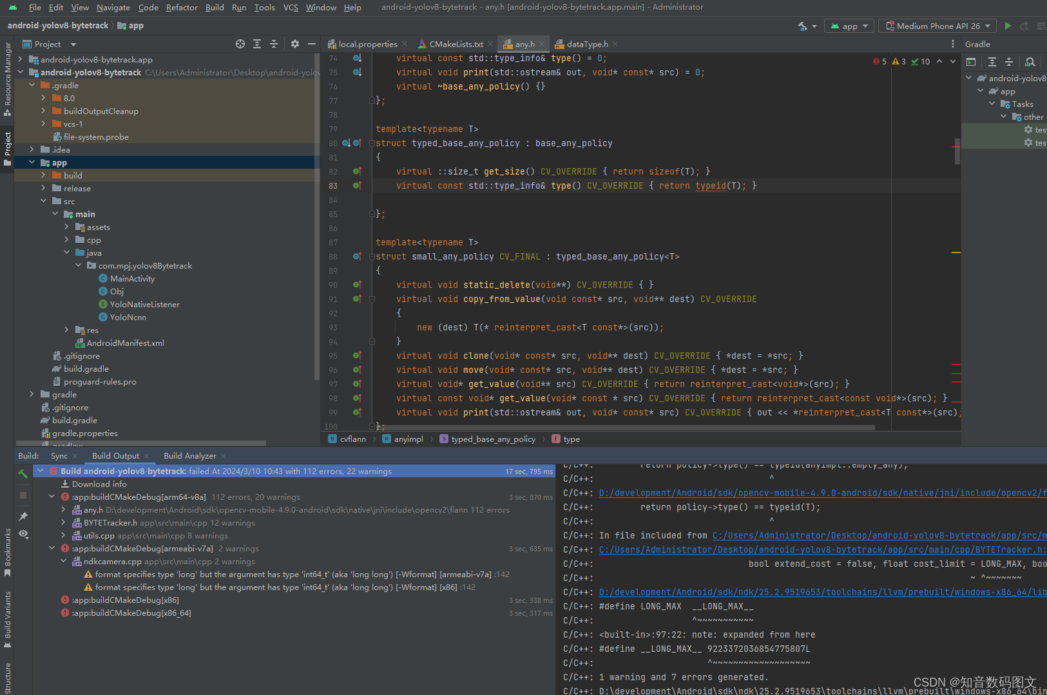Open Build Variants side tool window
This screenshot has width=1047, height=695.
[x=7, y=620]
